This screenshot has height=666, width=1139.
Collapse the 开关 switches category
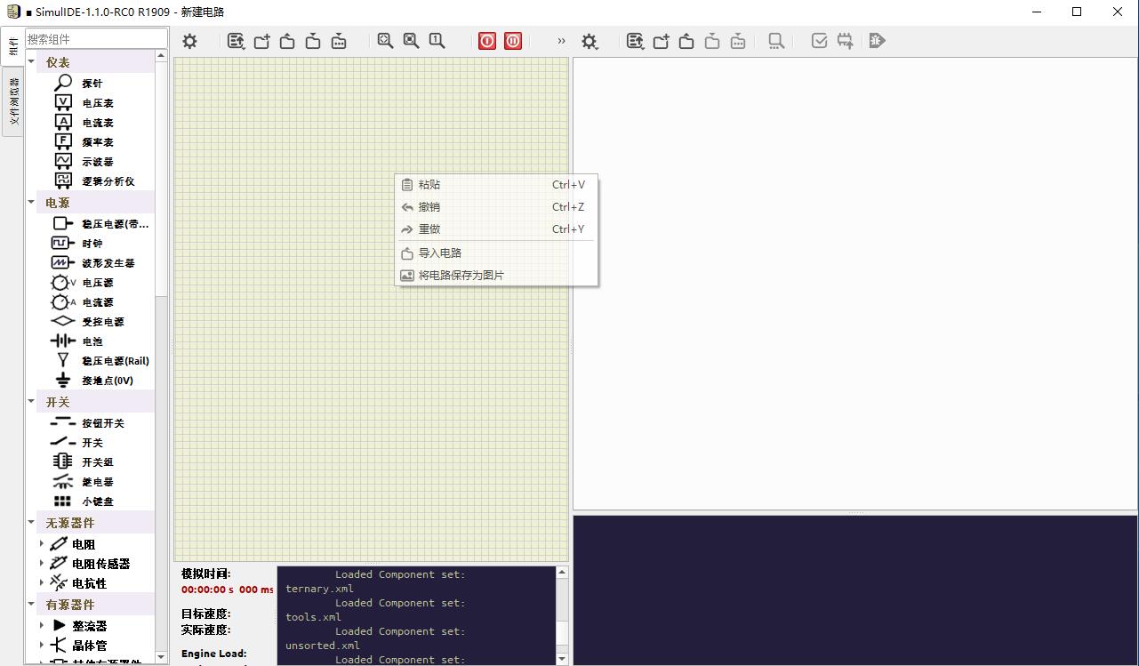(32, 402)
